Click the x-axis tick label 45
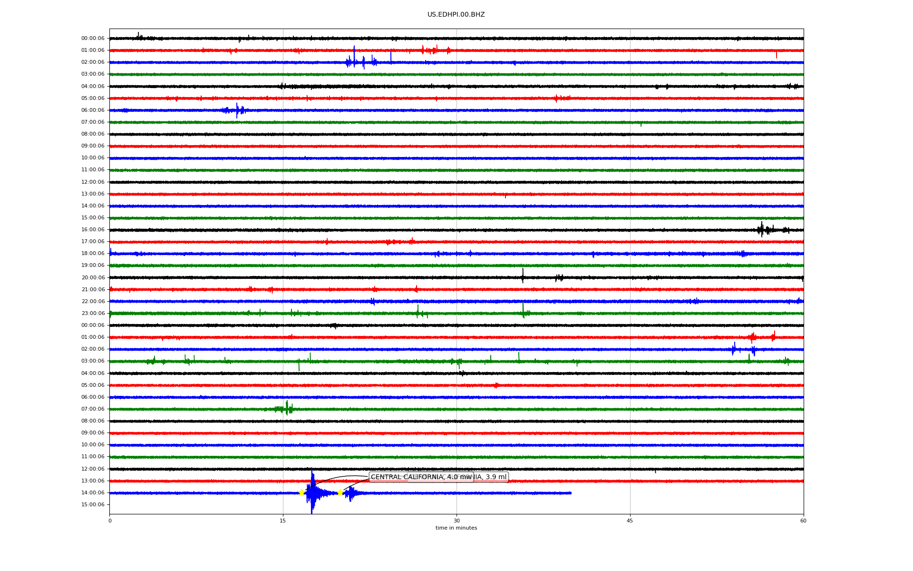Image resolution: width=913 pixels, height=571 pixels. (x=630, y=521)
